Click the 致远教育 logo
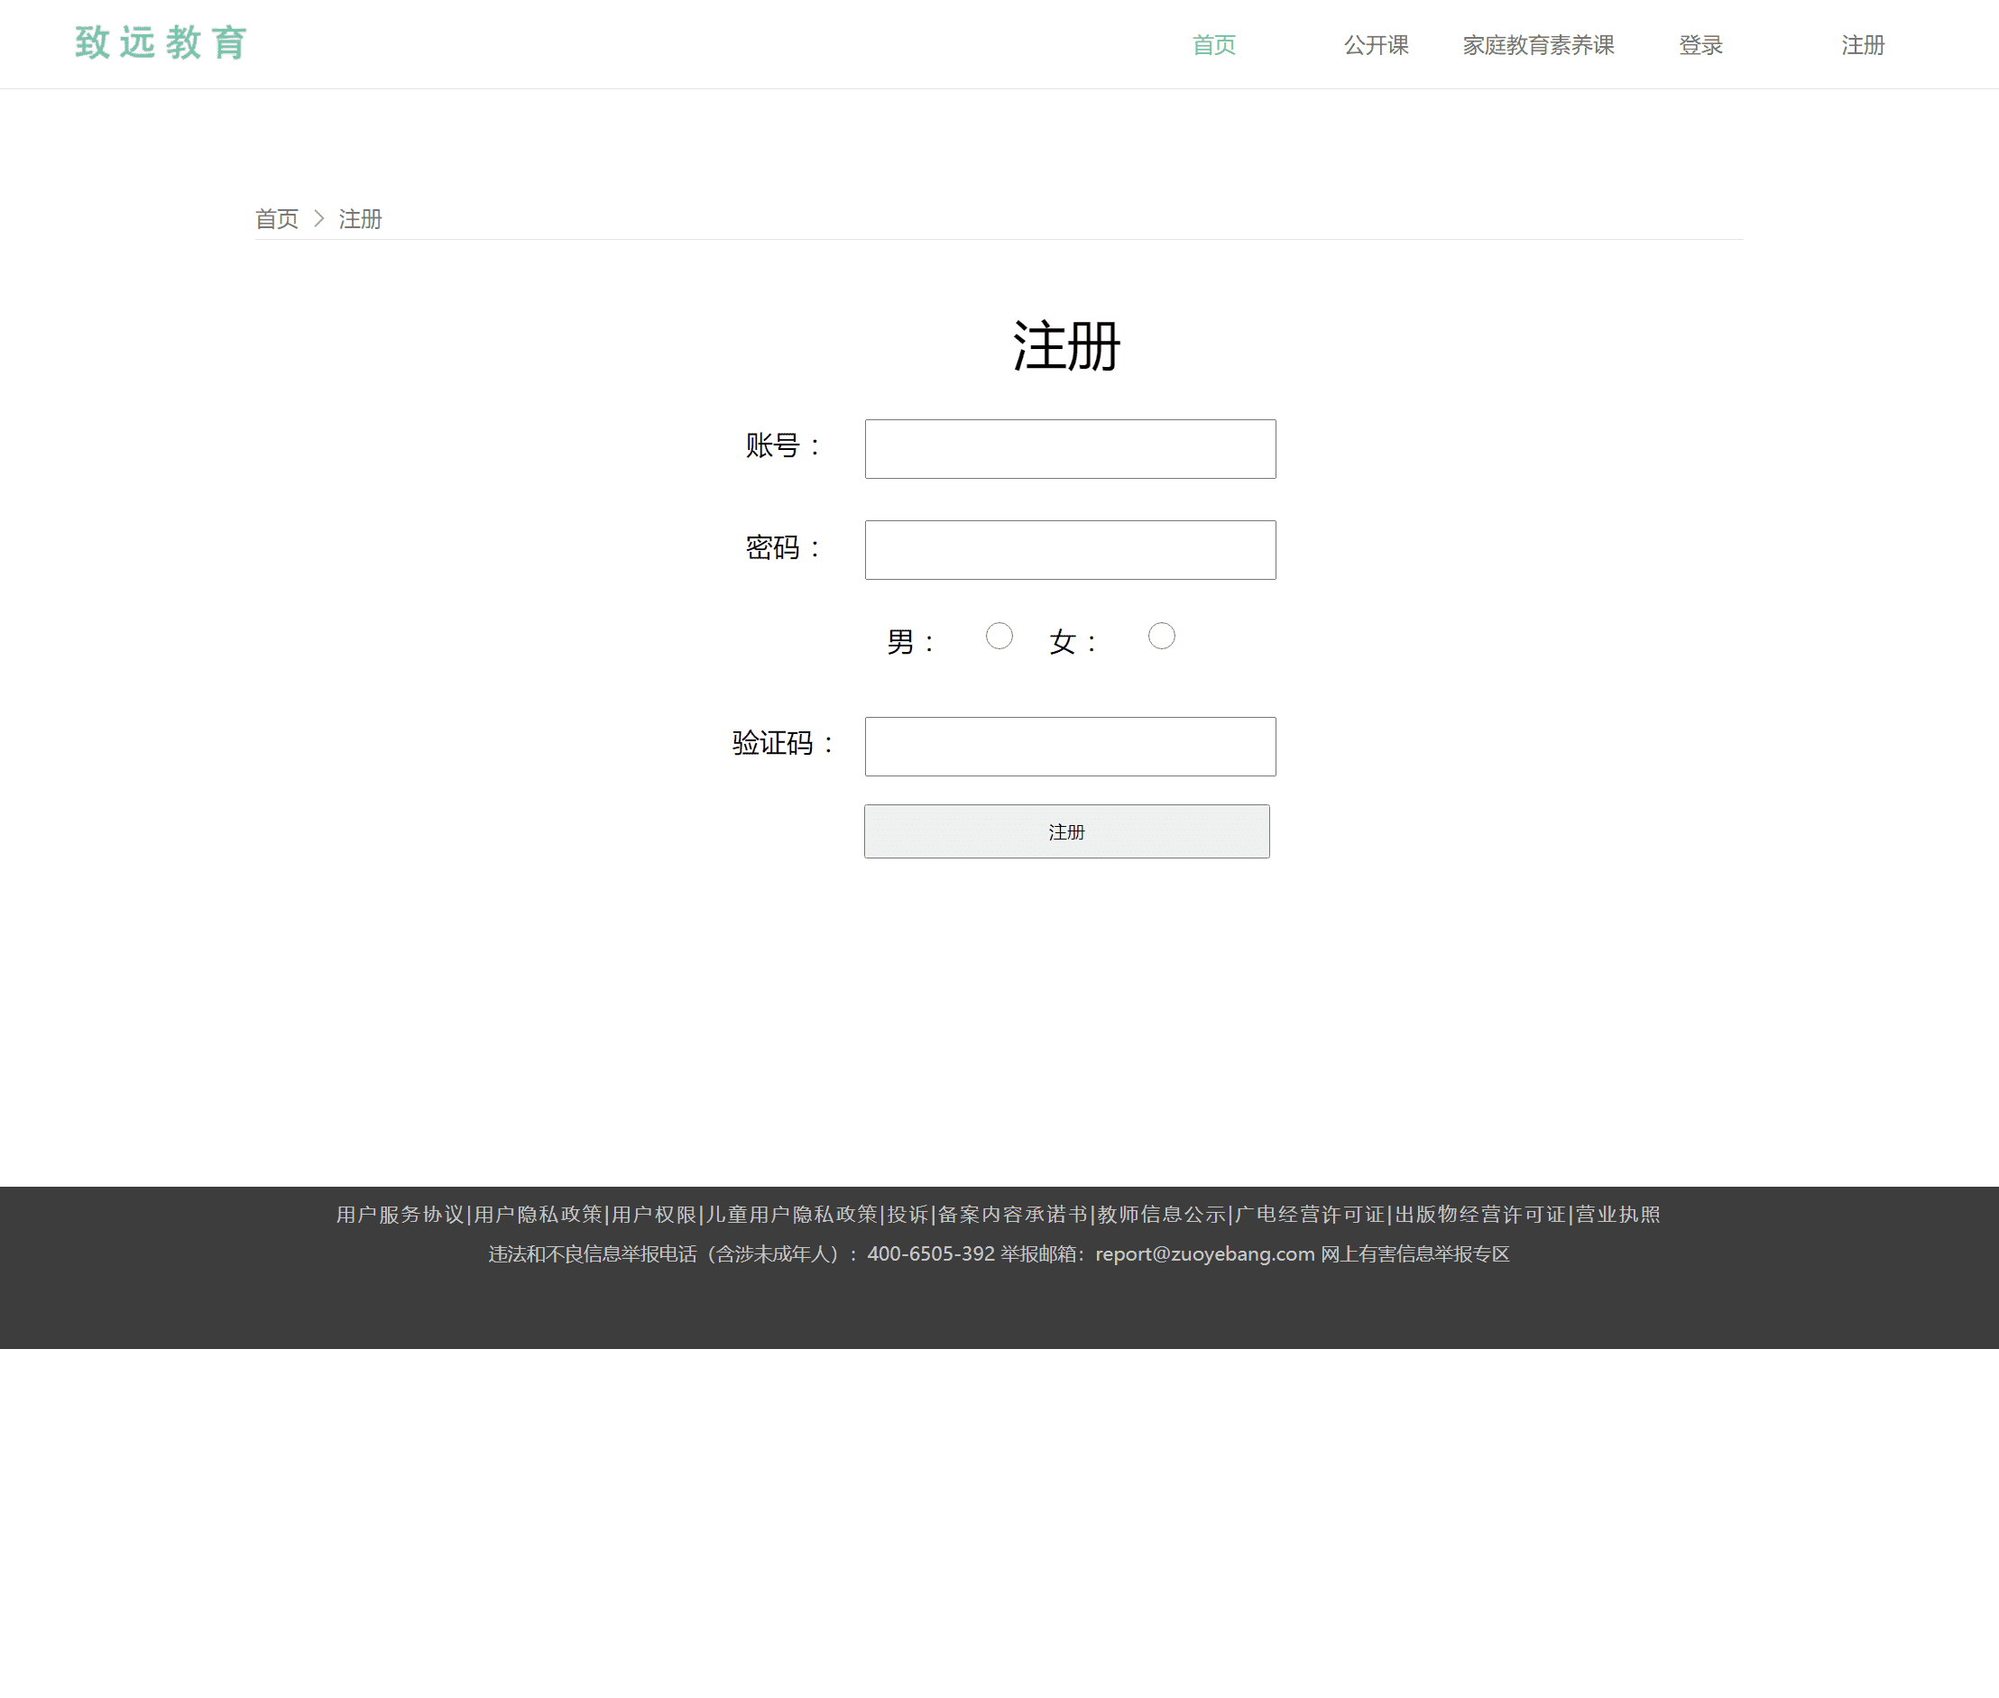 coord(160,42)
